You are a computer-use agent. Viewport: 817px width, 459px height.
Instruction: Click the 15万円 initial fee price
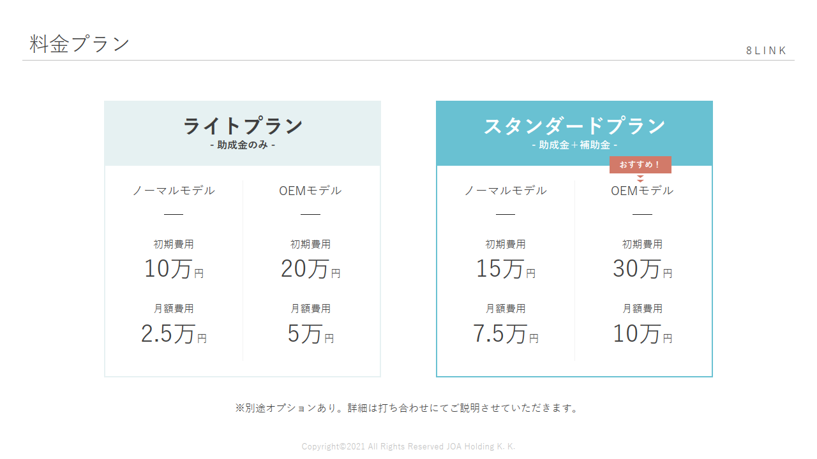pos(506,269)
